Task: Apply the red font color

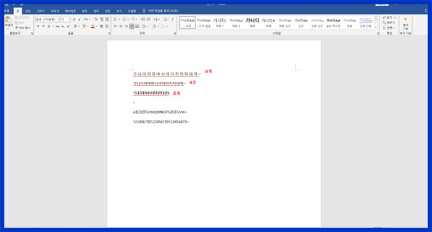Action: (x=93, y=26)
